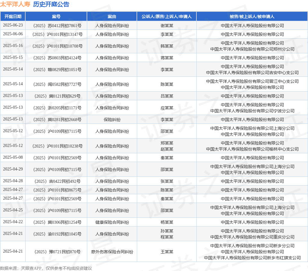This screenshot has height=271, width=308.
Task: Click the case cause 健康保险合同纠纷
Action: (112, 222)
